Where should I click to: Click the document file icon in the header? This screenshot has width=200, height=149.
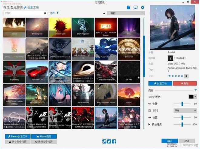(x=128, y=7)
